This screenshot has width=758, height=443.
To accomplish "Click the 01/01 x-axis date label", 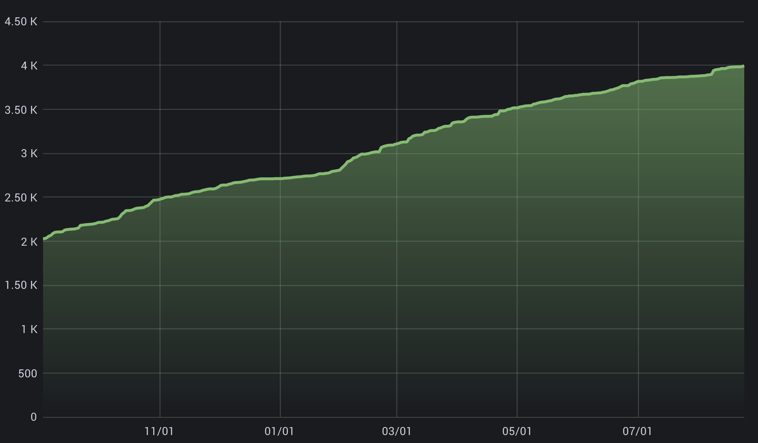I will pyautogui.click(x=279, y=431).
